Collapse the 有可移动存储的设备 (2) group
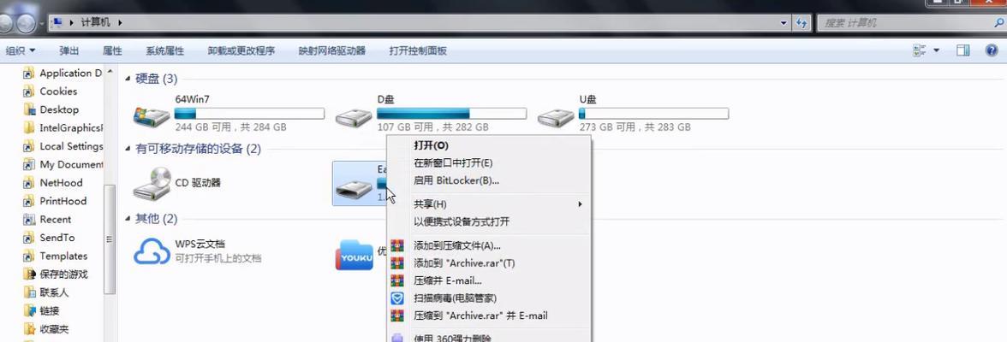Screen dimensions: 1007x342 point(128,149)
